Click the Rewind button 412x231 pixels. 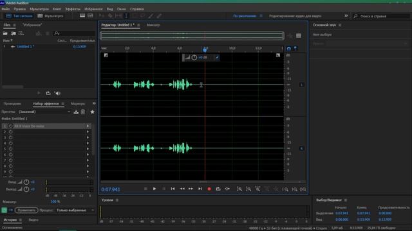tap(182, 189)
